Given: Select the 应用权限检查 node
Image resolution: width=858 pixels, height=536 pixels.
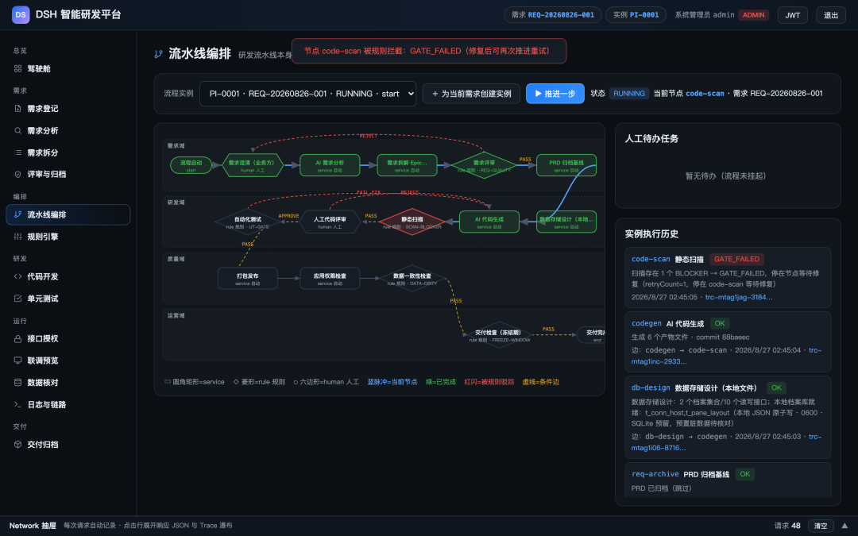Looking at the screenshot, I should click(330, 279).
